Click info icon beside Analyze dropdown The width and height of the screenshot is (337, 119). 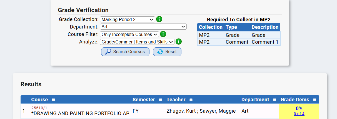pos(179,42)
